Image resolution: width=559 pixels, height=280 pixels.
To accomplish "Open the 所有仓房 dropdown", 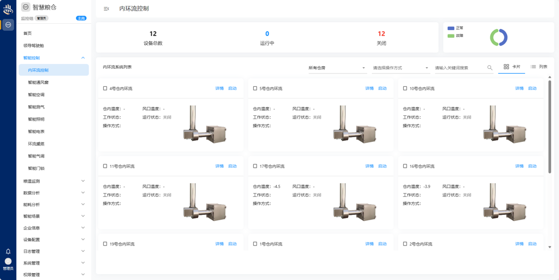I will click(337, 68).
